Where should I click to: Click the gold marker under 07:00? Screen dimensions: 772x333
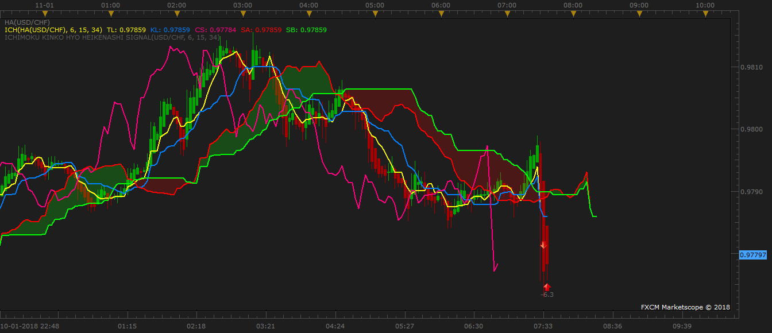[x=507, y=13]
